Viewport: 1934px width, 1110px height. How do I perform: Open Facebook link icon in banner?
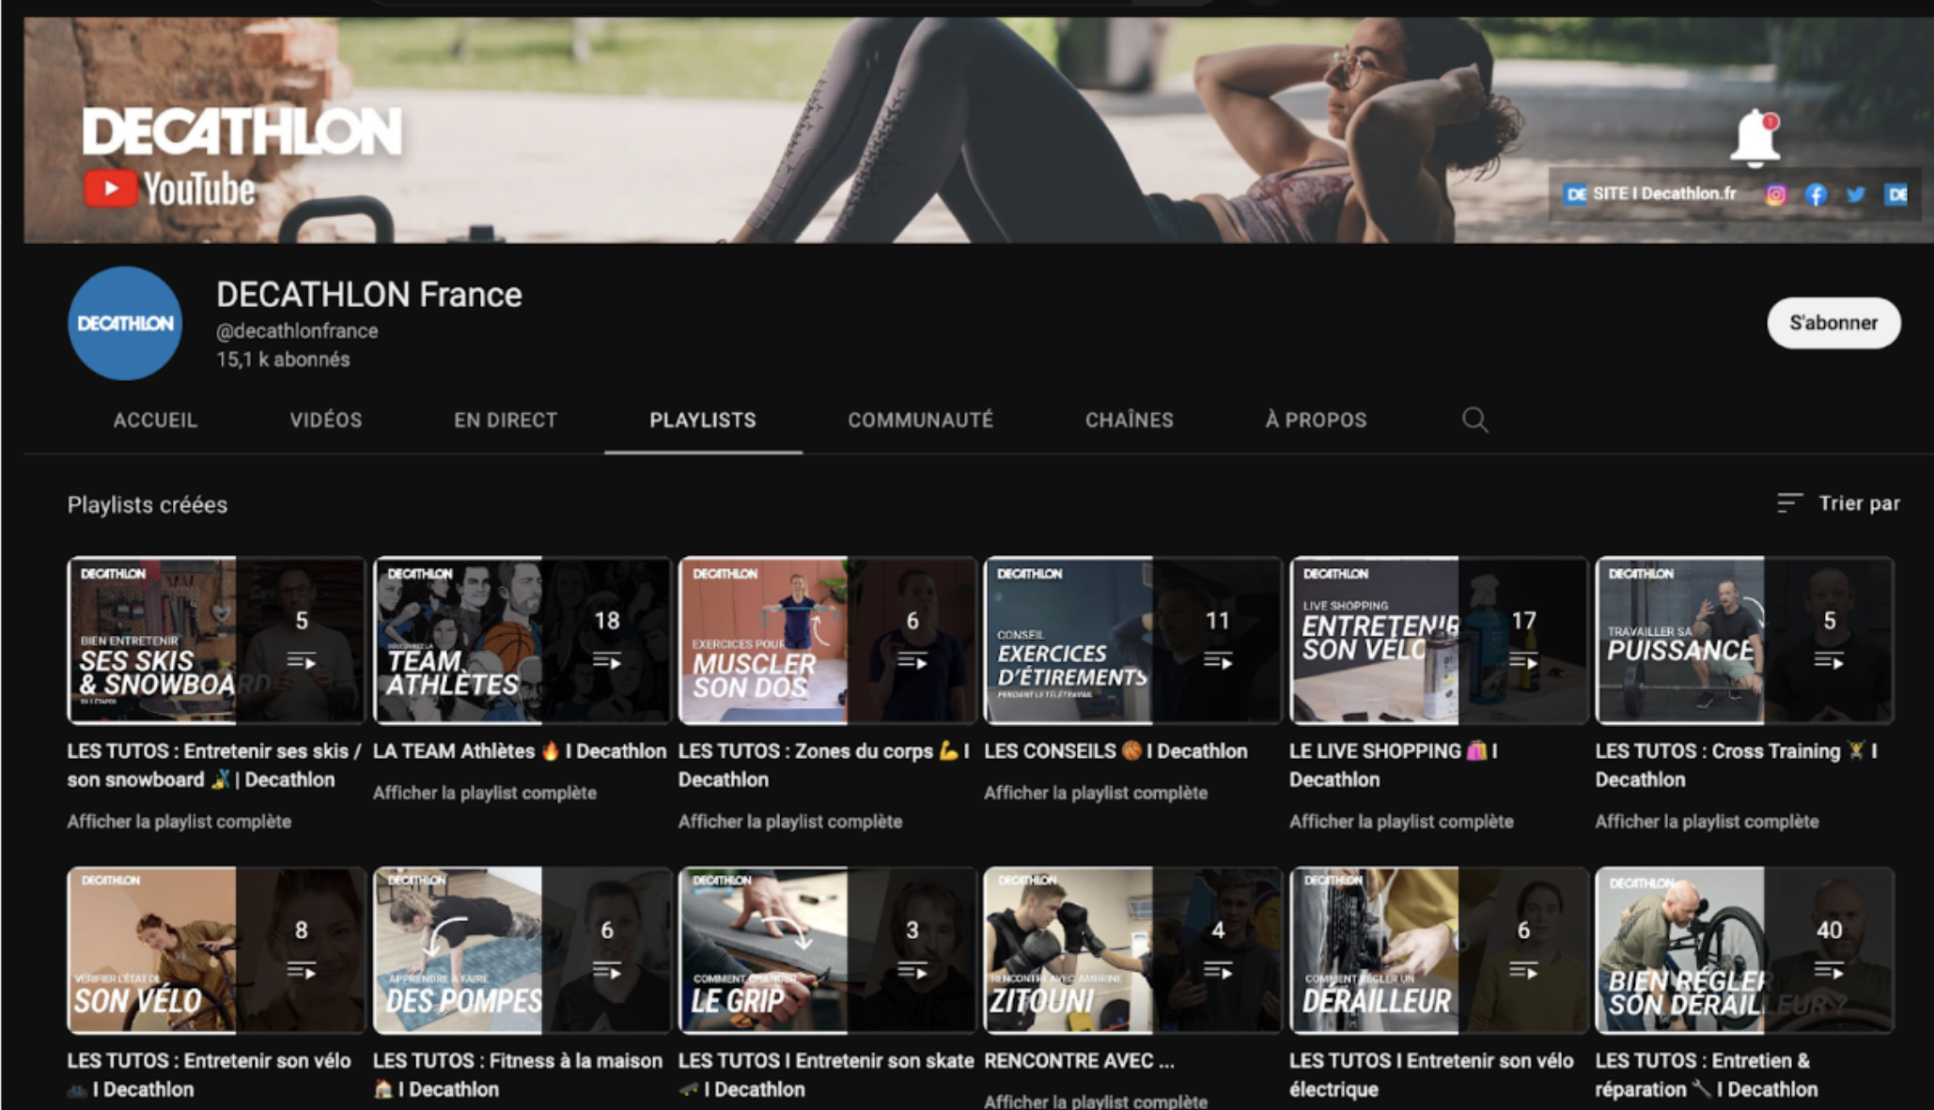[1816, 194]
